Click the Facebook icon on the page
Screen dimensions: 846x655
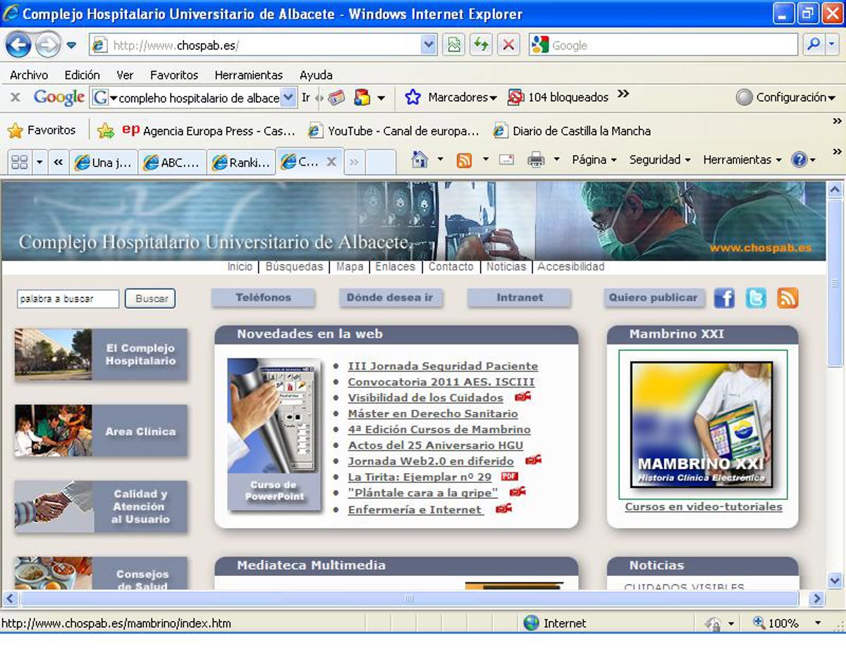coord(724,298)
